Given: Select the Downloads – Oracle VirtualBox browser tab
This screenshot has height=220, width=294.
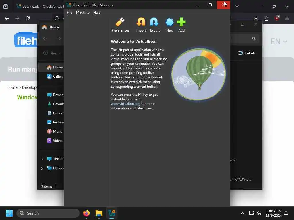Looking at the screenshot, I should tap(40, 6).
